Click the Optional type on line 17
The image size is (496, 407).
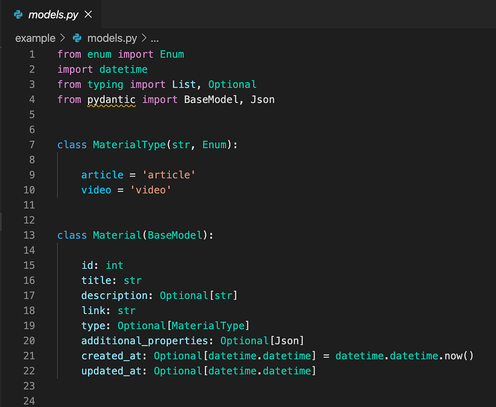click(x=184, y=295)
